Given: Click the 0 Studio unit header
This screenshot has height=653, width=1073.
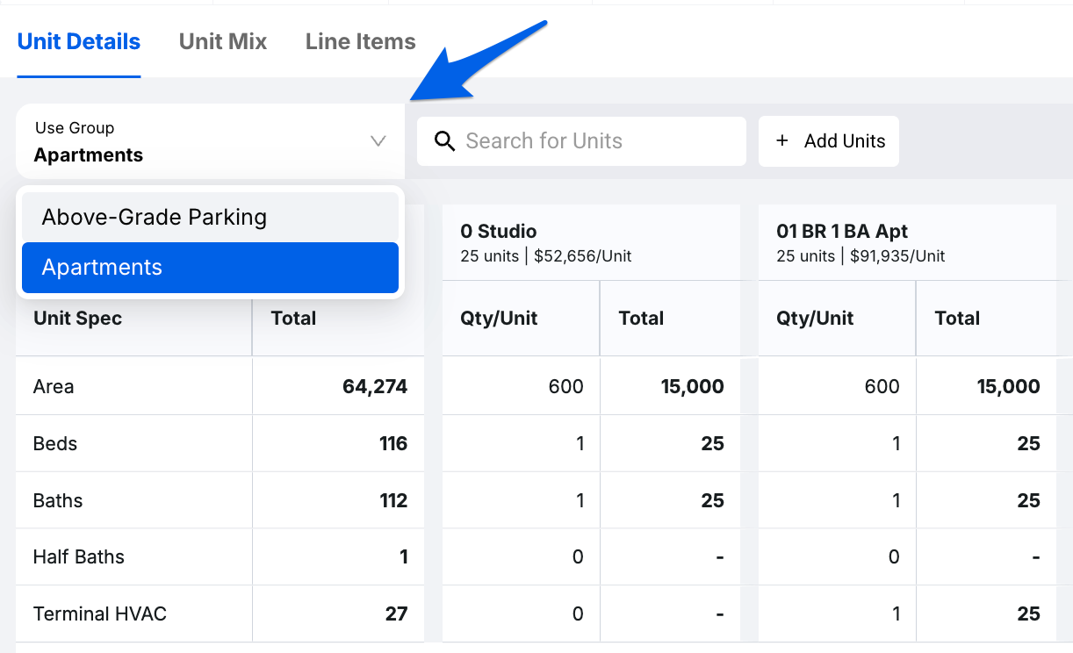Looking at the screenshot, I should (x=499, y=232).
